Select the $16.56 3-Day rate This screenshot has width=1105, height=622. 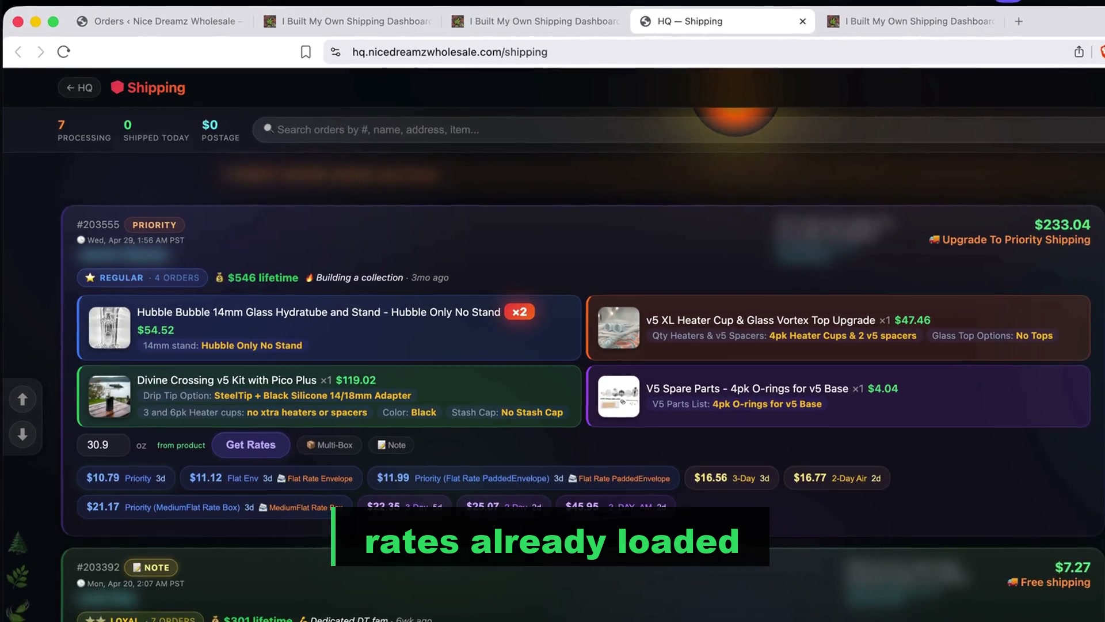pos(731,478)
